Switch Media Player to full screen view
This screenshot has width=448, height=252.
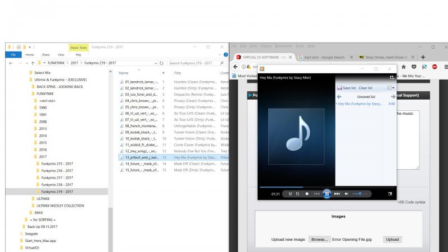390,194
